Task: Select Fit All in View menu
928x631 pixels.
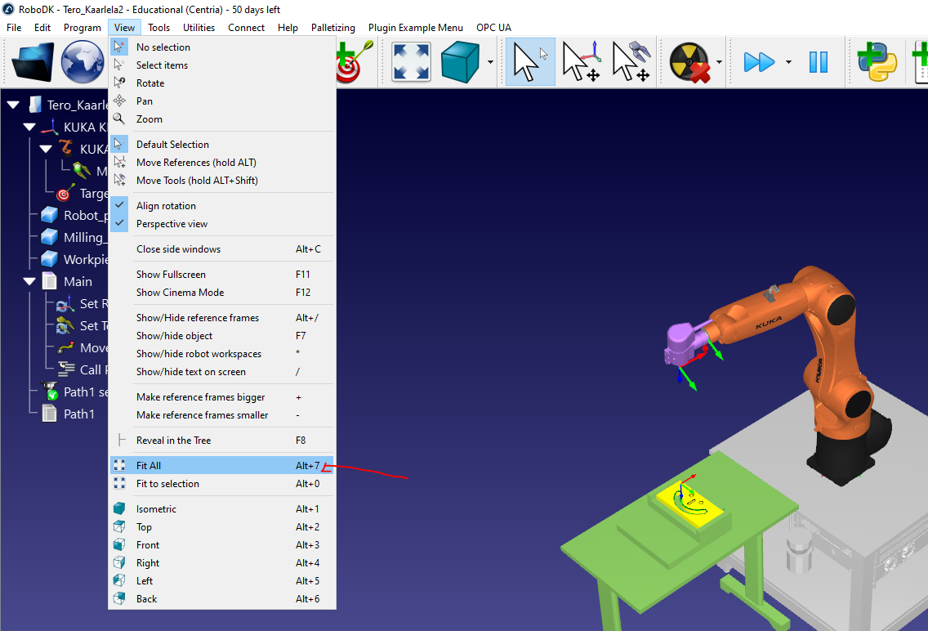Action: coord(149,466)
